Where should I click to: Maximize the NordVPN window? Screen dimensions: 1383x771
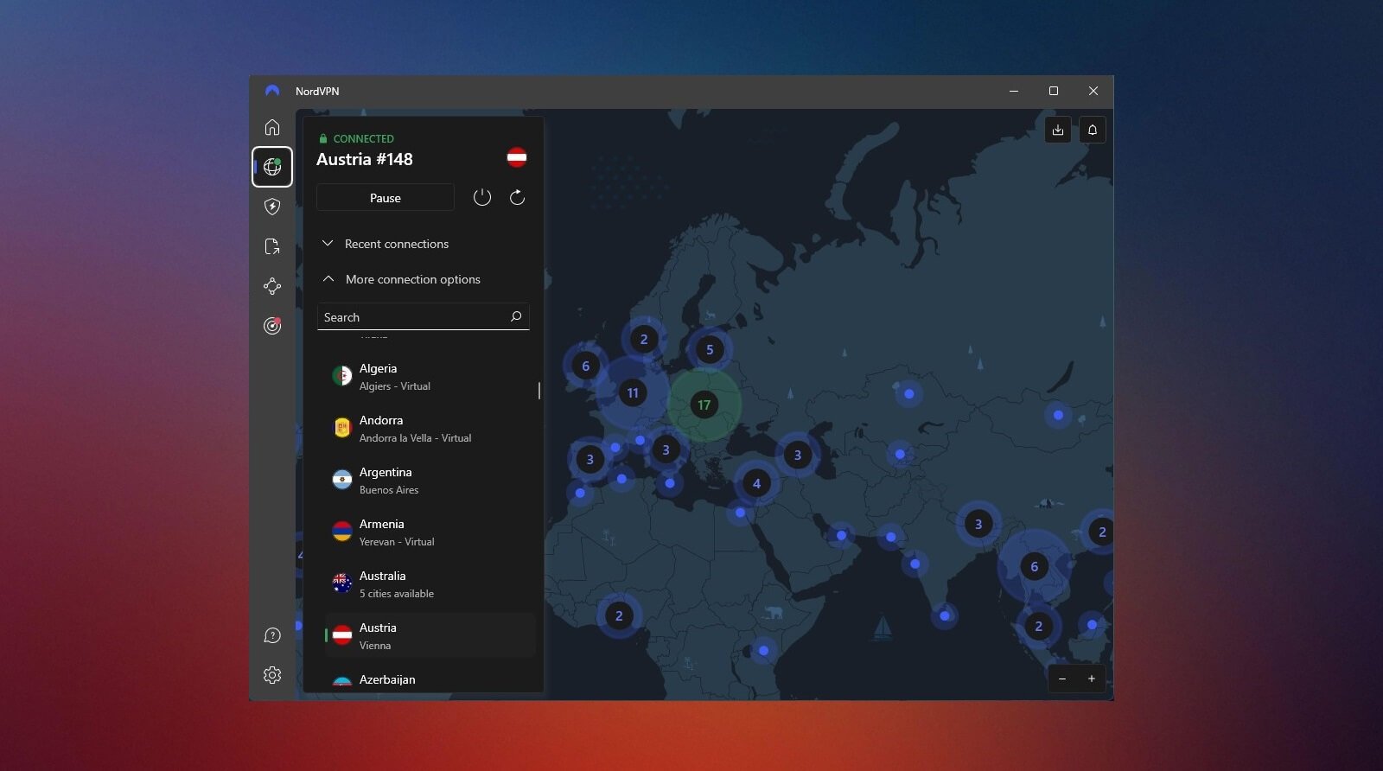(x=1054, y=91)
